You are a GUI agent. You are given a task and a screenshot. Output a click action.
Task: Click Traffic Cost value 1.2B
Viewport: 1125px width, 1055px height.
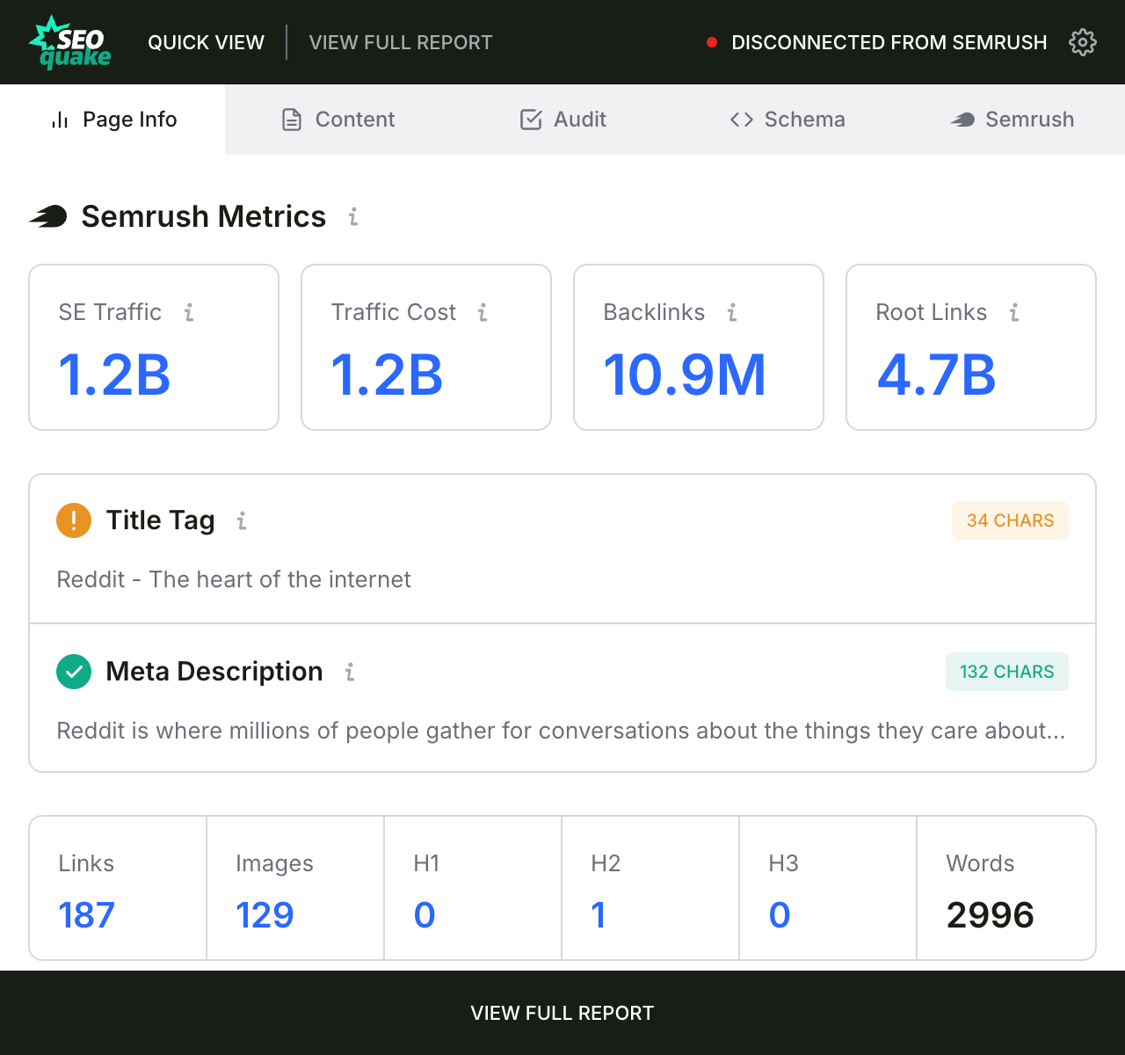pyautogui.click(x=387, y=375)
